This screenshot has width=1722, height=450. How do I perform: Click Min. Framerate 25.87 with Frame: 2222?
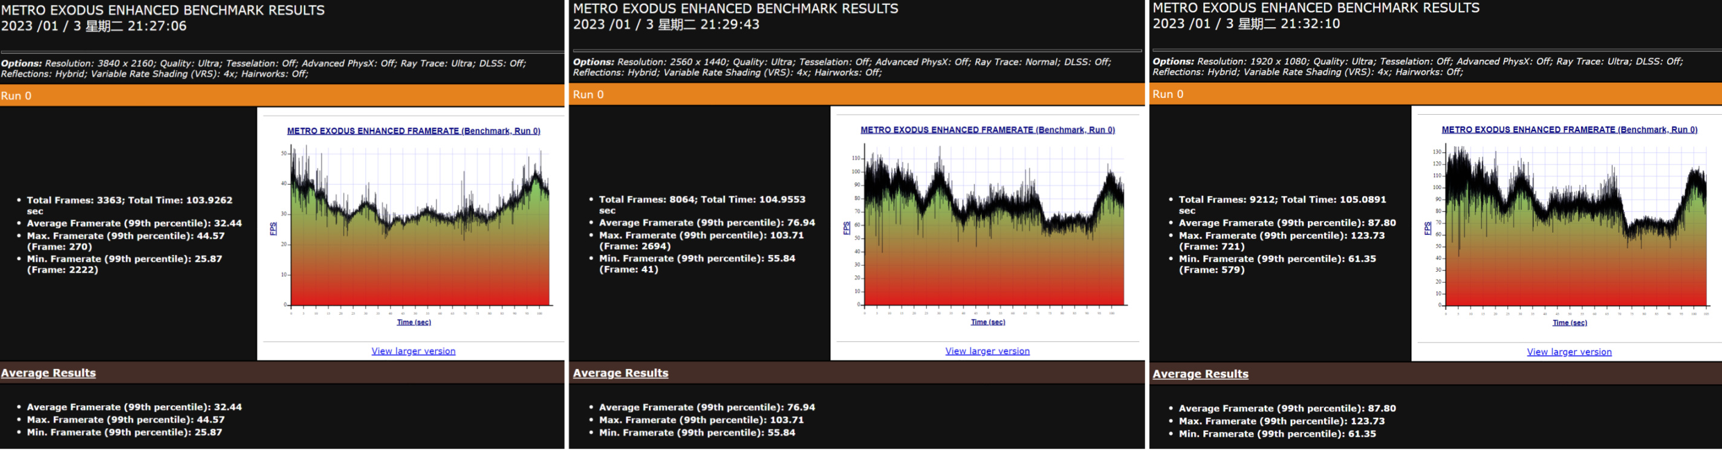click(x=125, y=265)
